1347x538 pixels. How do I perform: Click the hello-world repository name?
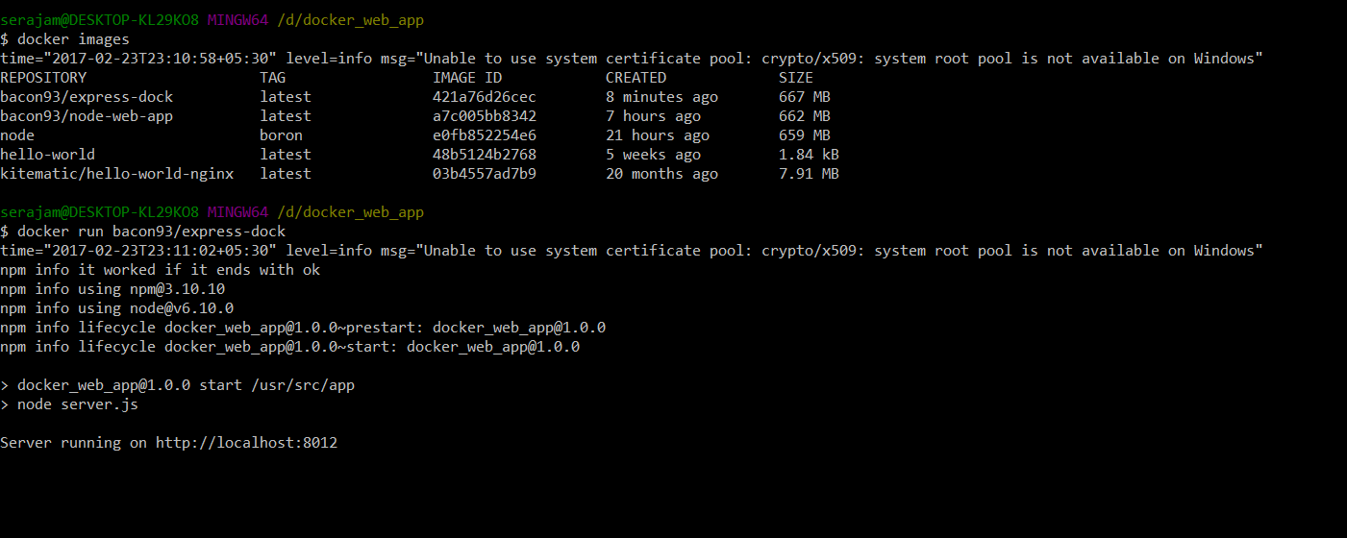(x=47, y=155)
